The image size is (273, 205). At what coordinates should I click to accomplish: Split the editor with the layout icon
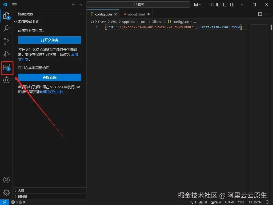click(260, 14)
